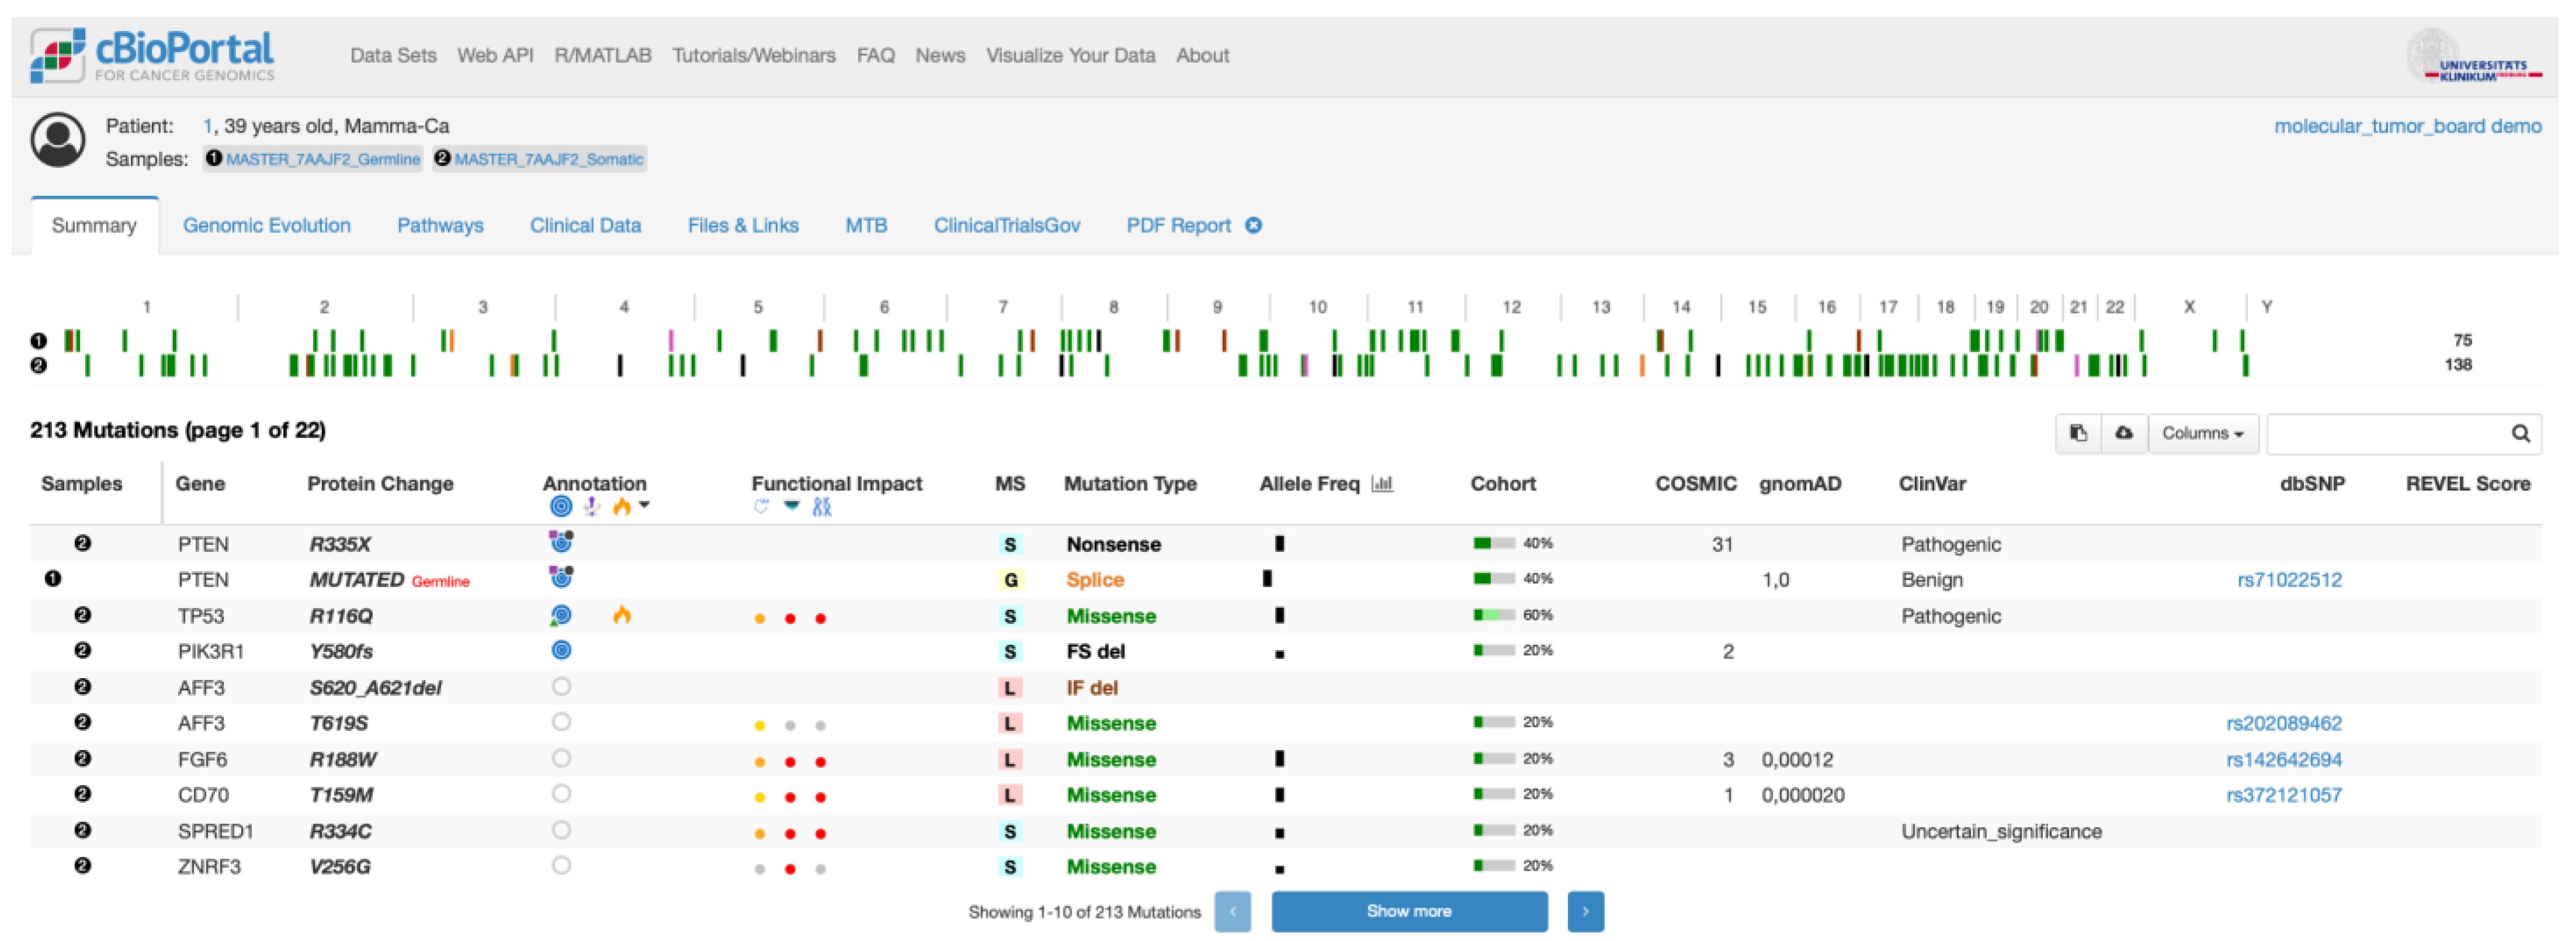Click the OncoKB target icon in Annotation header
2576x941 pixels.
point(561,507)
